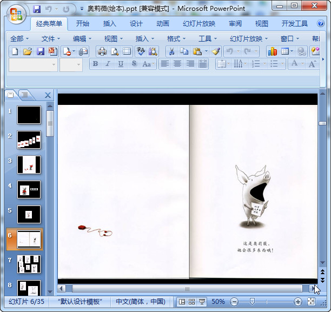This screenshot has width=331, height=312.
Task: Open the 窗口 dropdown menu
Action: 290,39
